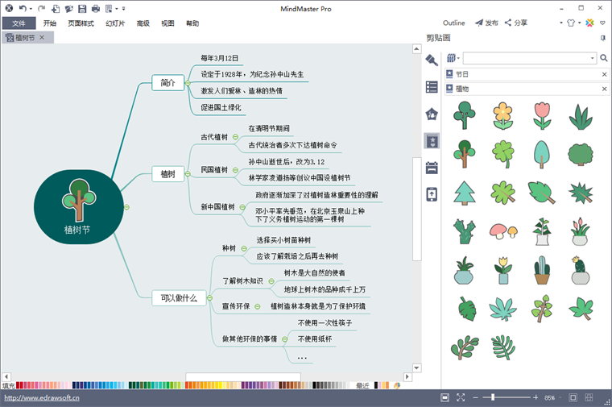Open the 页面样式 menu

[81, 23]
